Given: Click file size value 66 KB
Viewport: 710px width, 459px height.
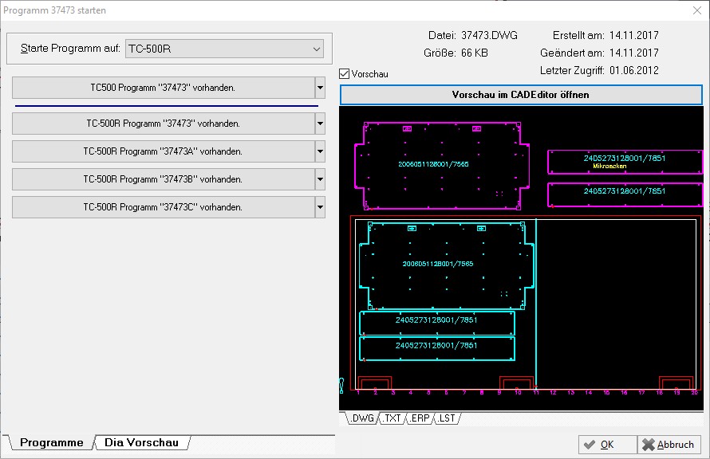Looking at the screenshot, I should [x=475, y=53].
